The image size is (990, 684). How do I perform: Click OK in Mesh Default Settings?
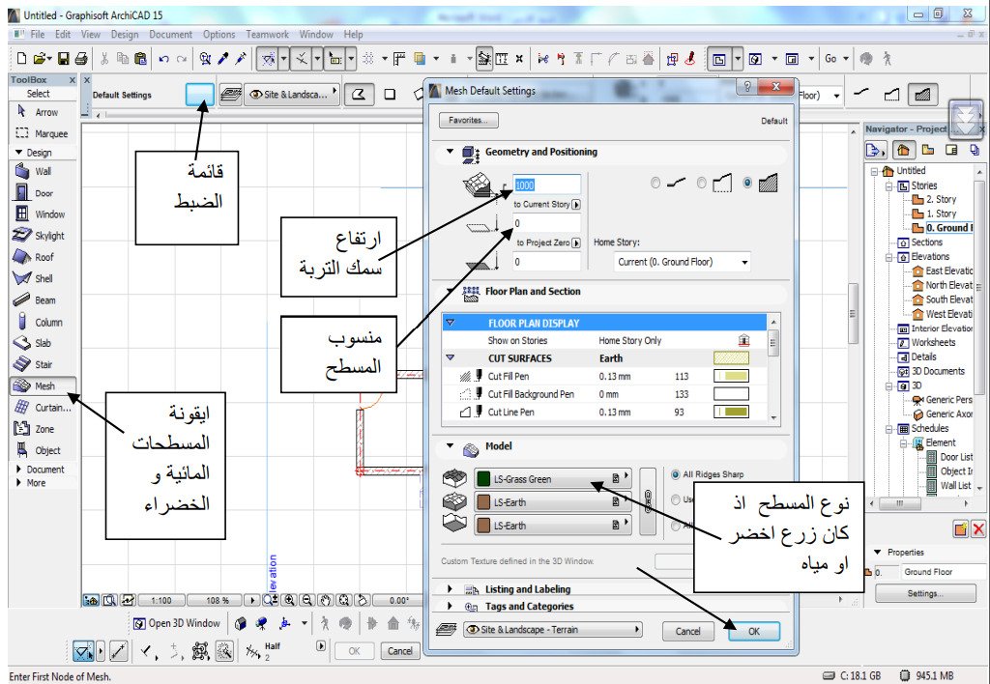(754, 631)
